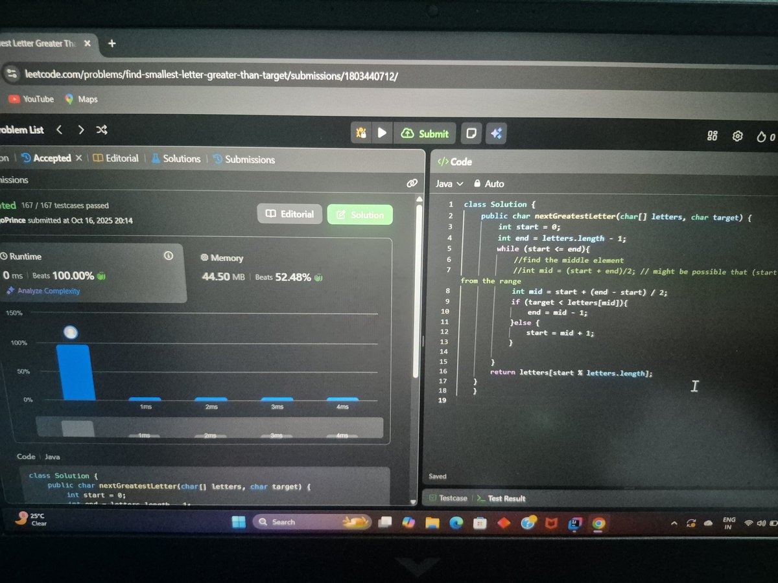Click the 0ms runtime distribution bar
Image resolution: width=778 pixels, height=583 pixels.
coord(75,372)
